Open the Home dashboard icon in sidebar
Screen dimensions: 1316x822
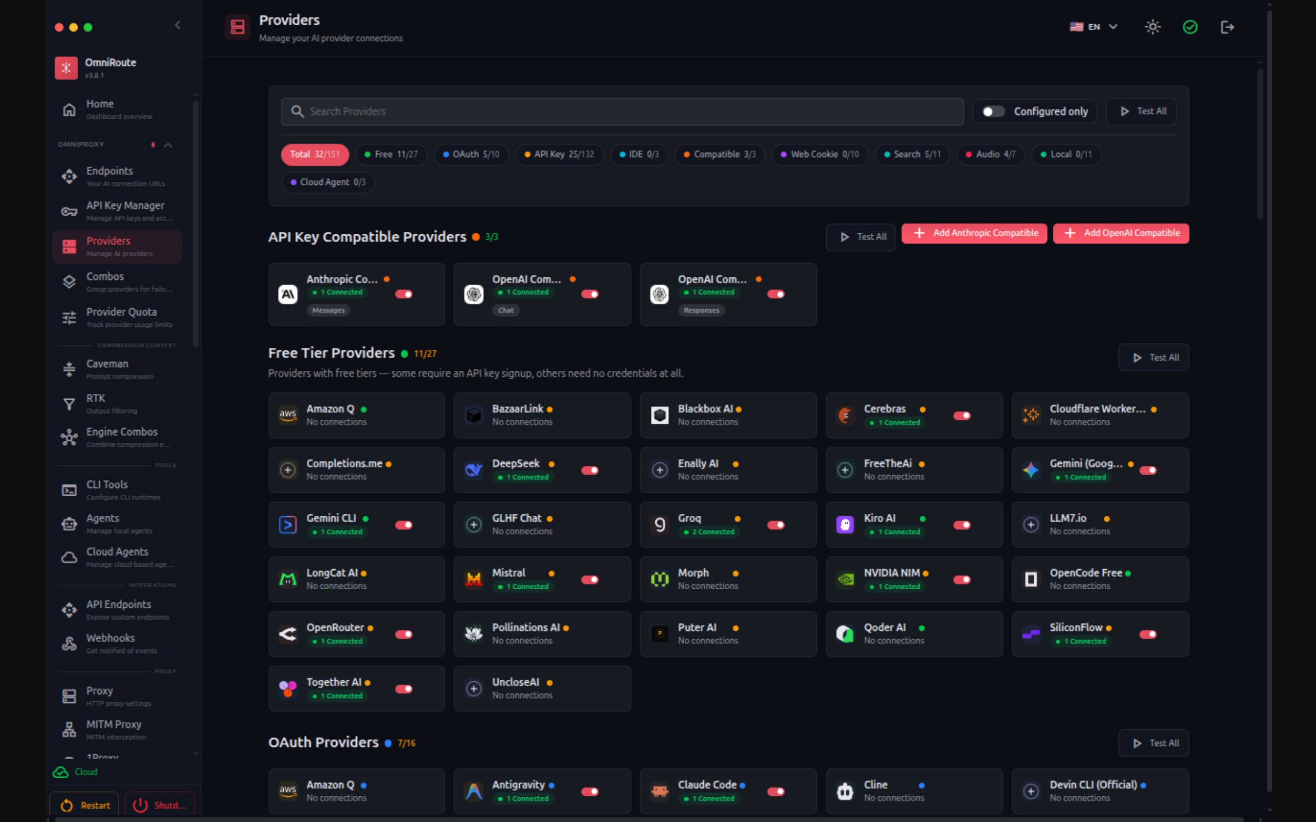point(69,109)
